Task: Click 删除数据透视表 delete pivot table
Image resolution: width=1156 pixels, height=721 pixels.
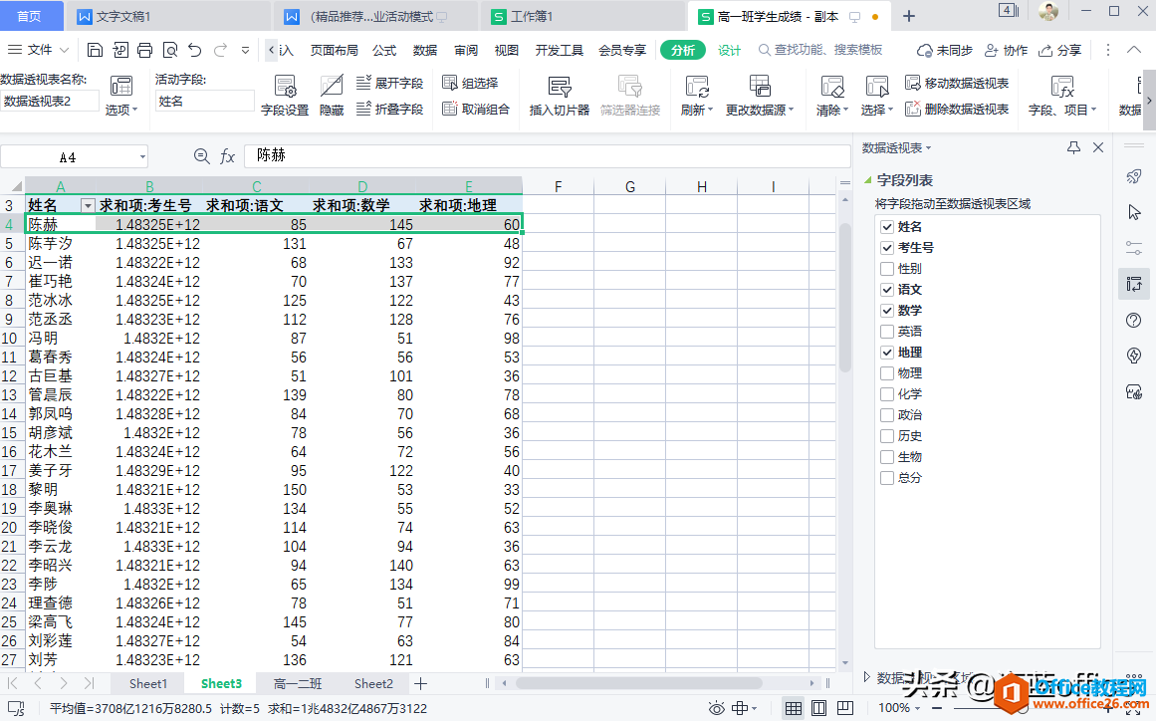Action: point(957,110)
